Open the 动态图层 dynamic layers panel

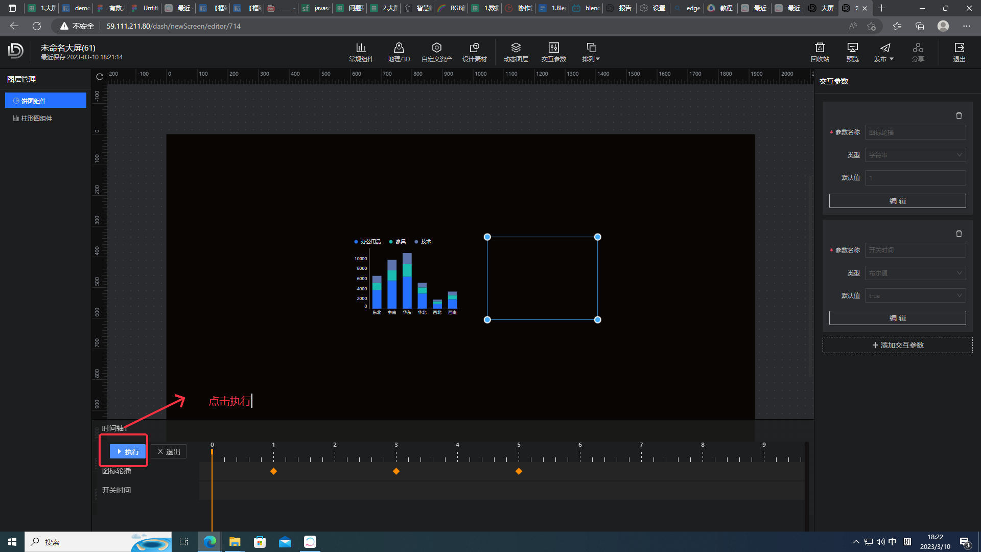516,52
